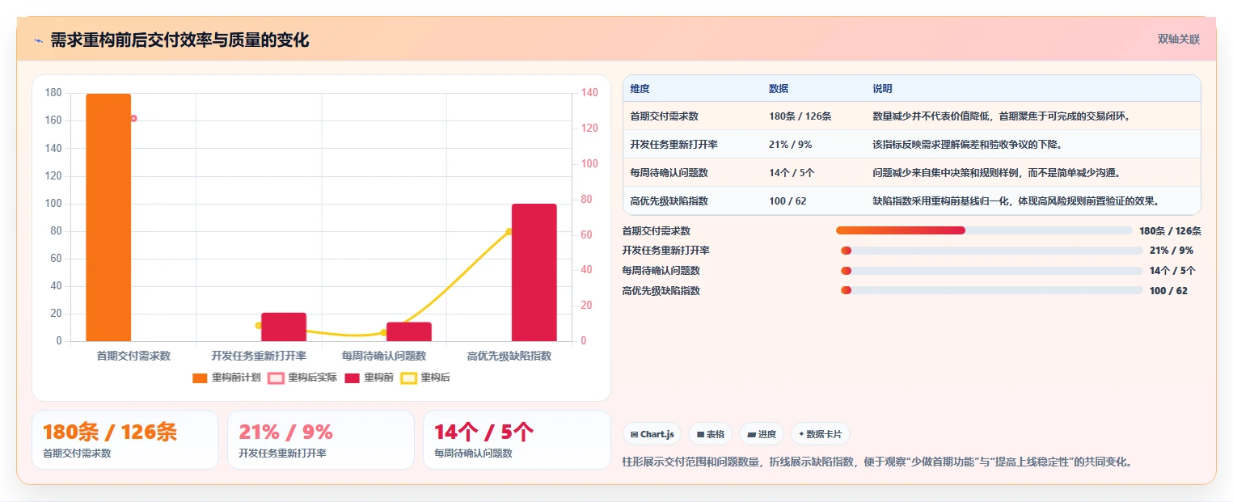Click the progress value 100 / 62

1168,290
